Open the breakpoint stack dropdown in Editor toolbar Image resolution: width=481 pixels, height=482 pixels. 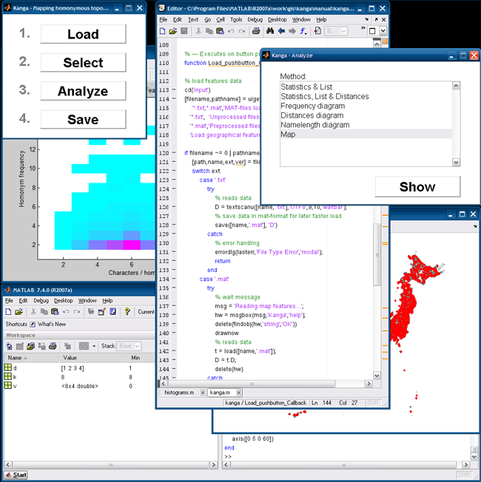344,31
